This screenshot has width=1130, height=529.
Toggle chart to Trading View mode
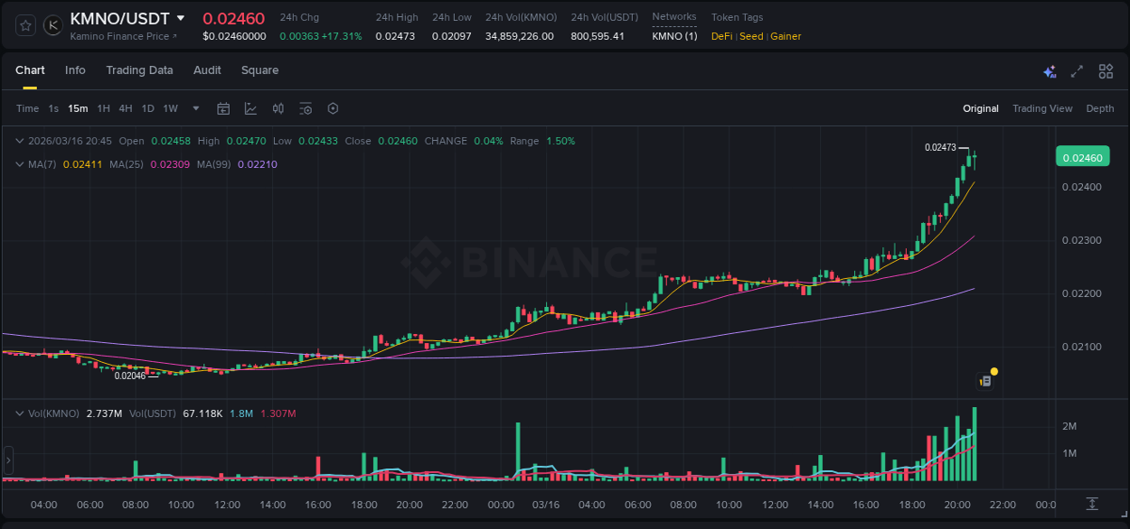coord(1042,108)
